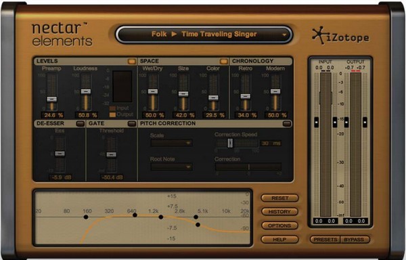Click the left output gain fader handle

click(x=346, y=123)
